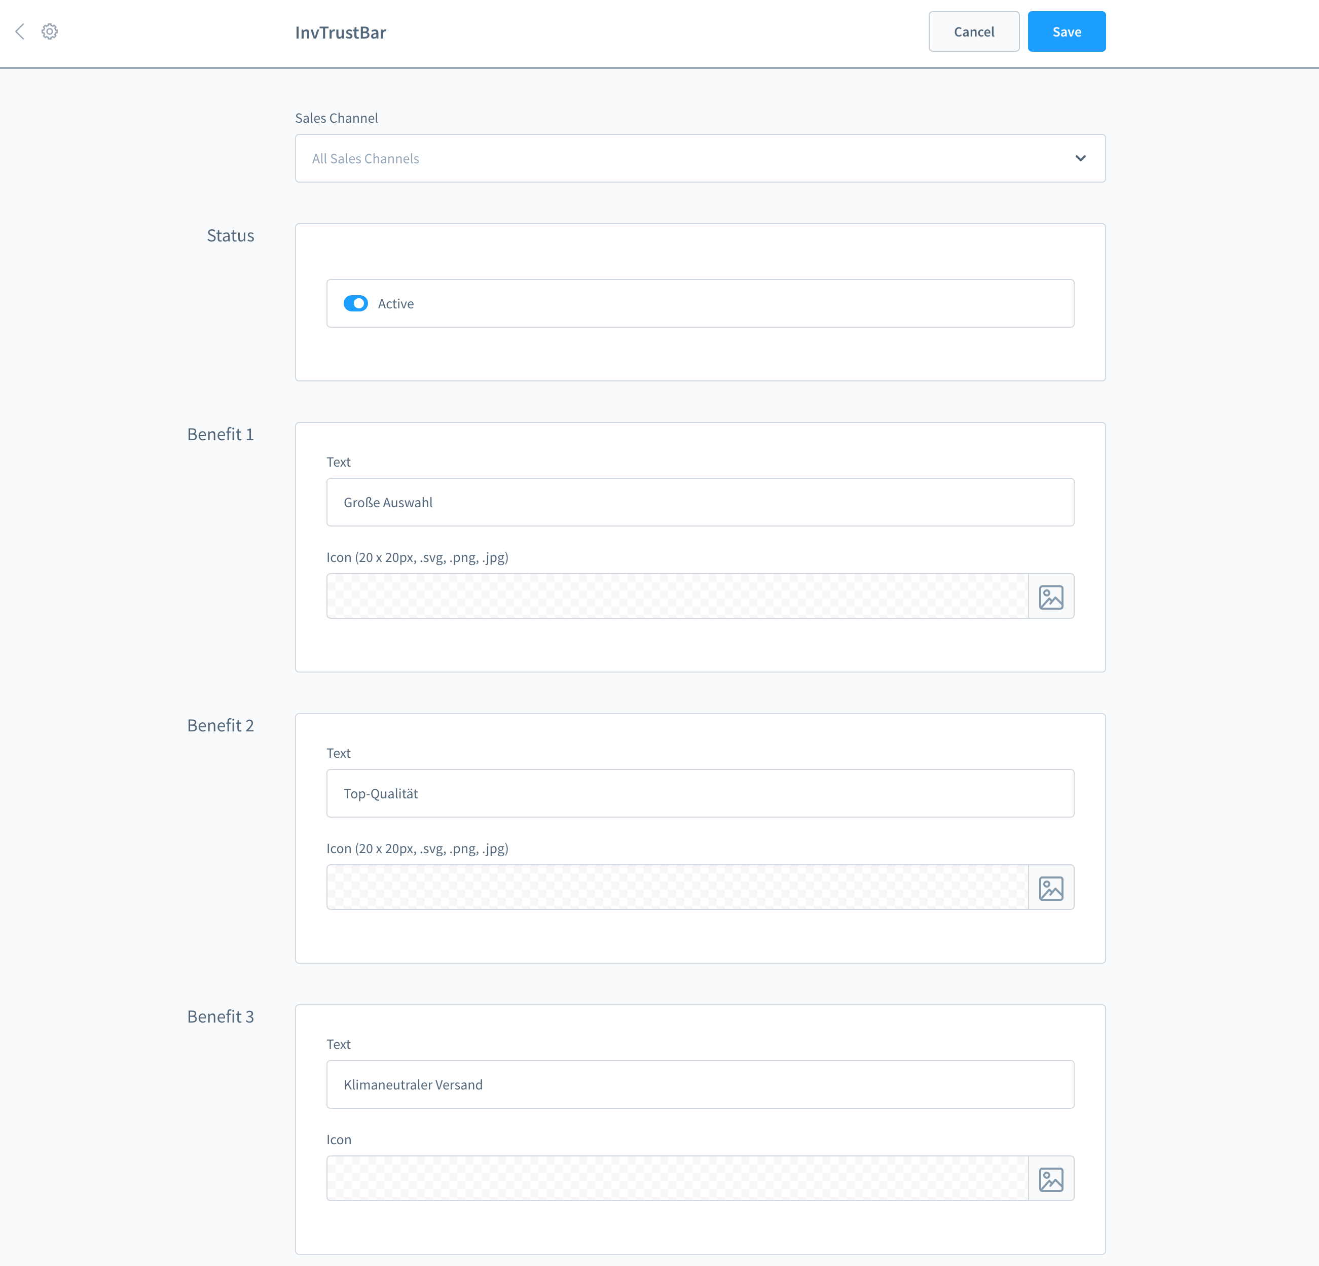Toggle the Active status switch
Image resolution: width=1319 pixels, height=1266 pixels.
click(355, 304)
